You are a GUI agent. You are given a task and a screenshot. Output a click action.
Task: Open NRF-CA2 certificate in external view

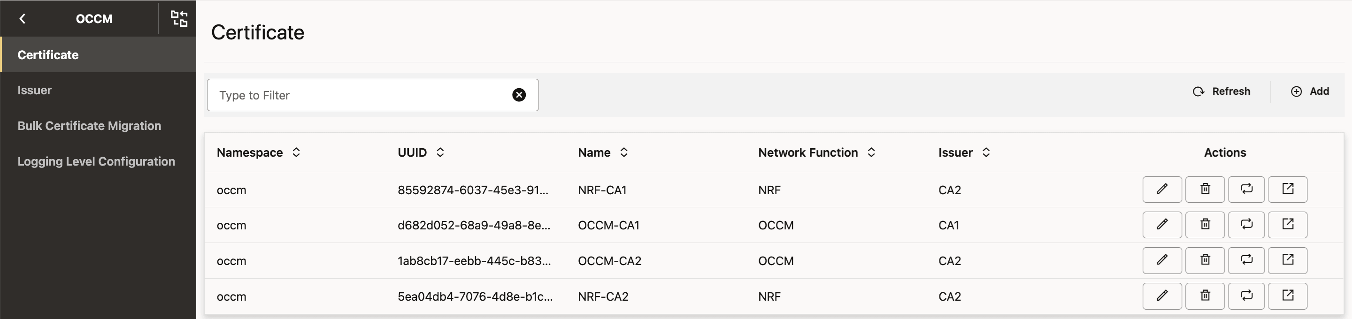point(1287,296)
